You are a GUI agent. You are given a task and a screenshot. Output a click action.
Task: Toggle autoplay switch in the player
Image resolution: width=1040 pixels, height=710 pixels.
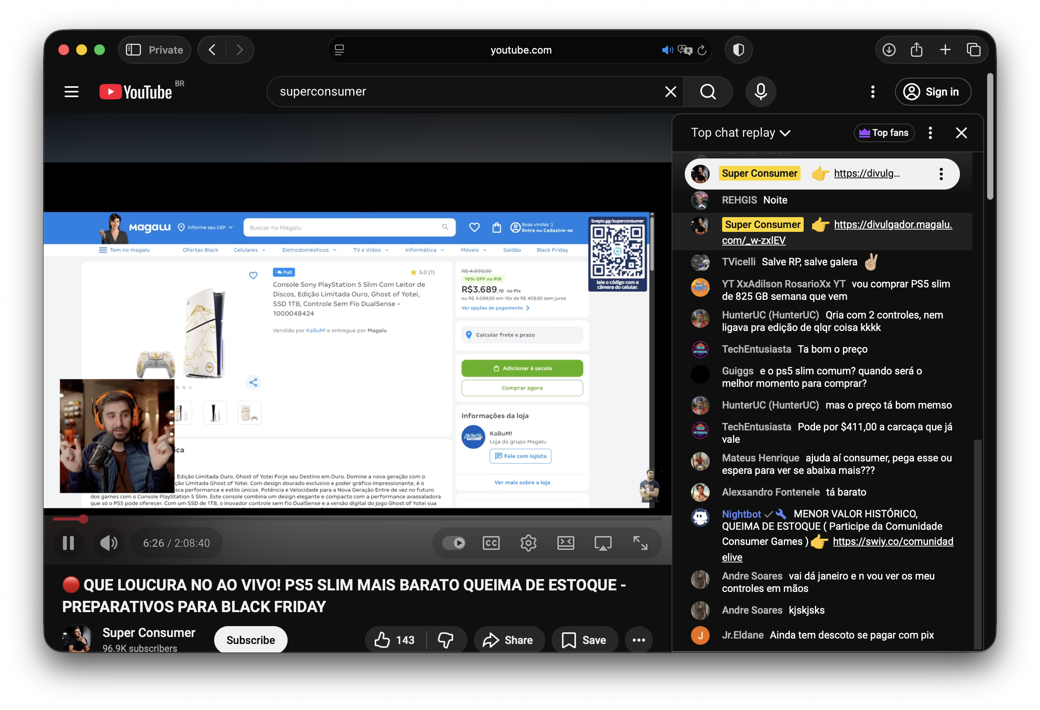pyautogui.click(x=454, y=543)
